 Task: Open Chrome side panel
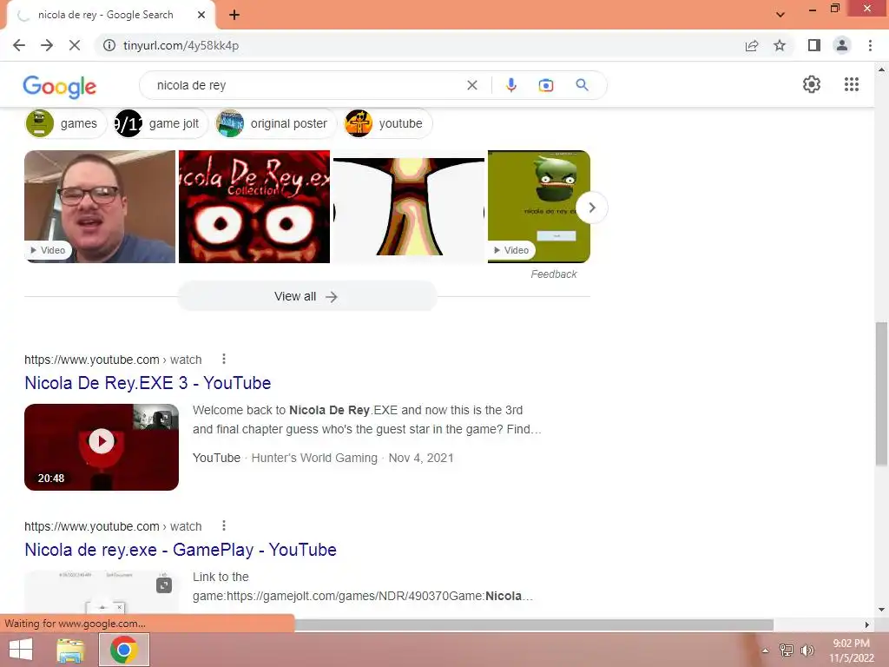(x=814, y=45)
